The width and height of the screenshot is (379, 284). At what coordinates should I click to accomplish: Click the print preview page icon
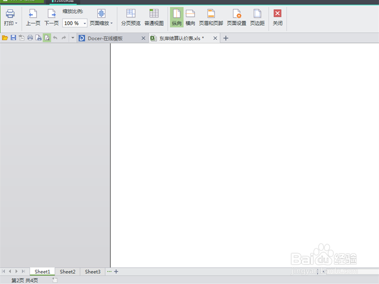(x=38, y=38)
